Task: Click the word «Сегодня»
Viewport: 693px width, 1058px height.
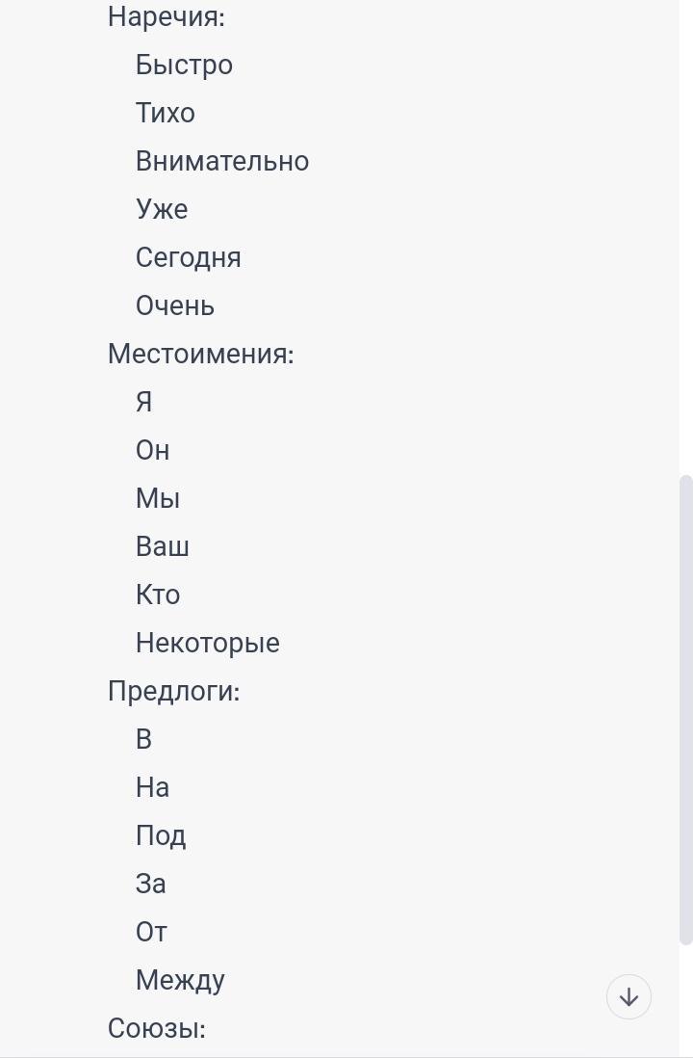Action: pyautogui.click(x=189, y=258)
